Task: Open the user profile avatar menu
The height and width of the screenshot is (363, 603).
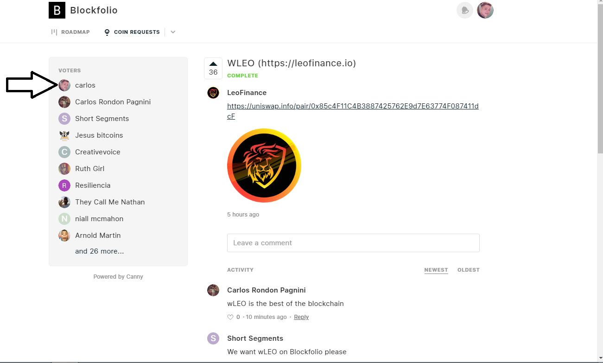Action: 485,10
